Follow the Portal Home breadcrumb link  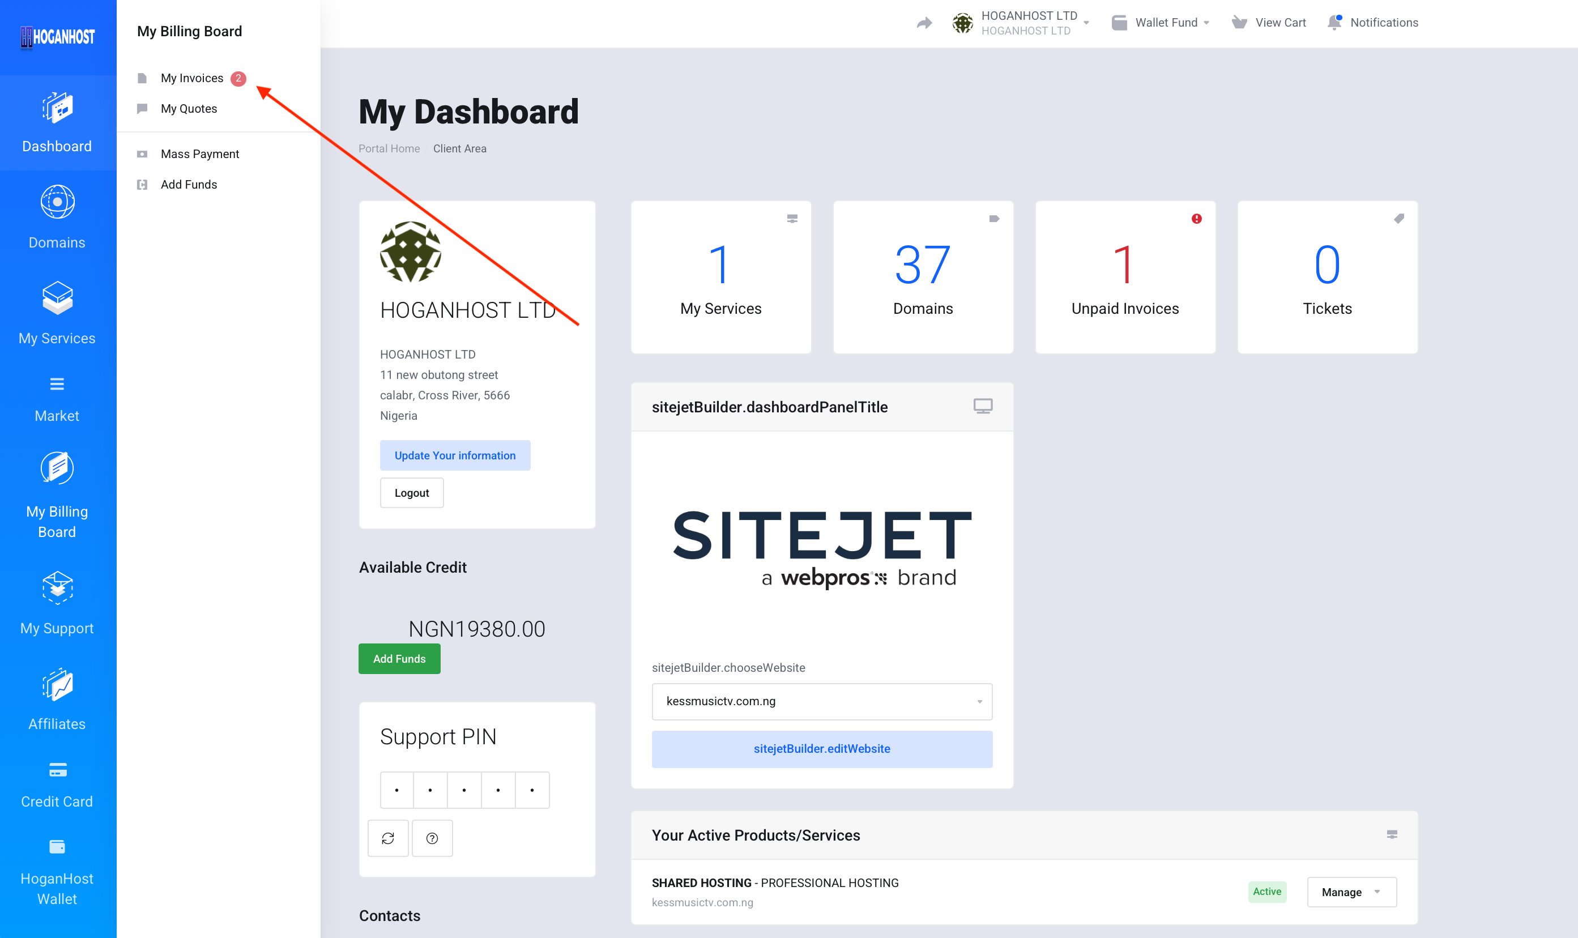(389, 148)
